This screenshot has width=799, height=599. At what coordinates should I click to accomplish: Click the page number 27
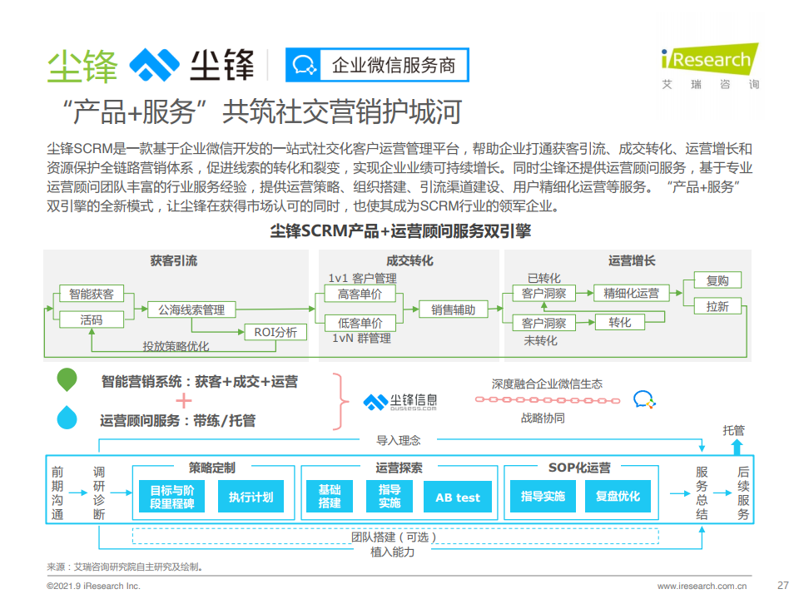click(783, 585)
